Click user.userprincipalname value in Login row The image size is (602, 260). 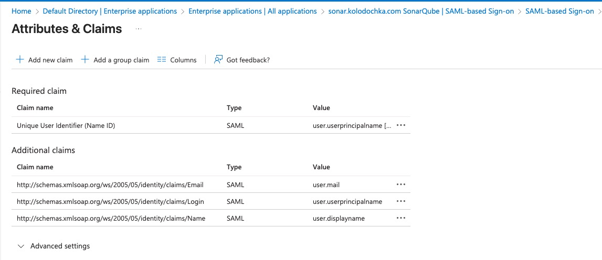(x=347, y=201)
